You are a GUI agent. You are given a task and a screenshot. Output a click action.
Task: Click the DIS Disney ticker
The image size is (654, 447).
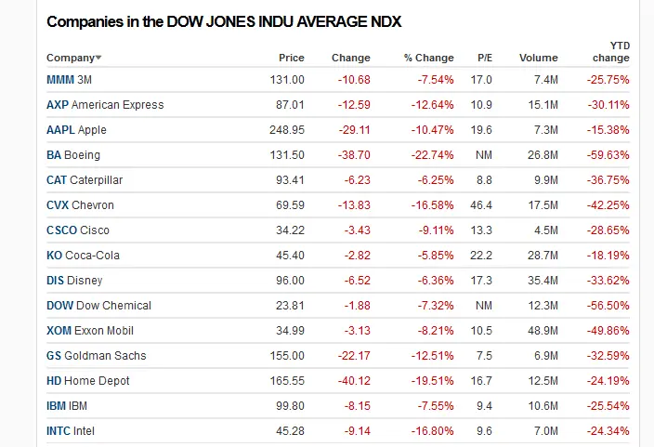[x=55, y=281]
